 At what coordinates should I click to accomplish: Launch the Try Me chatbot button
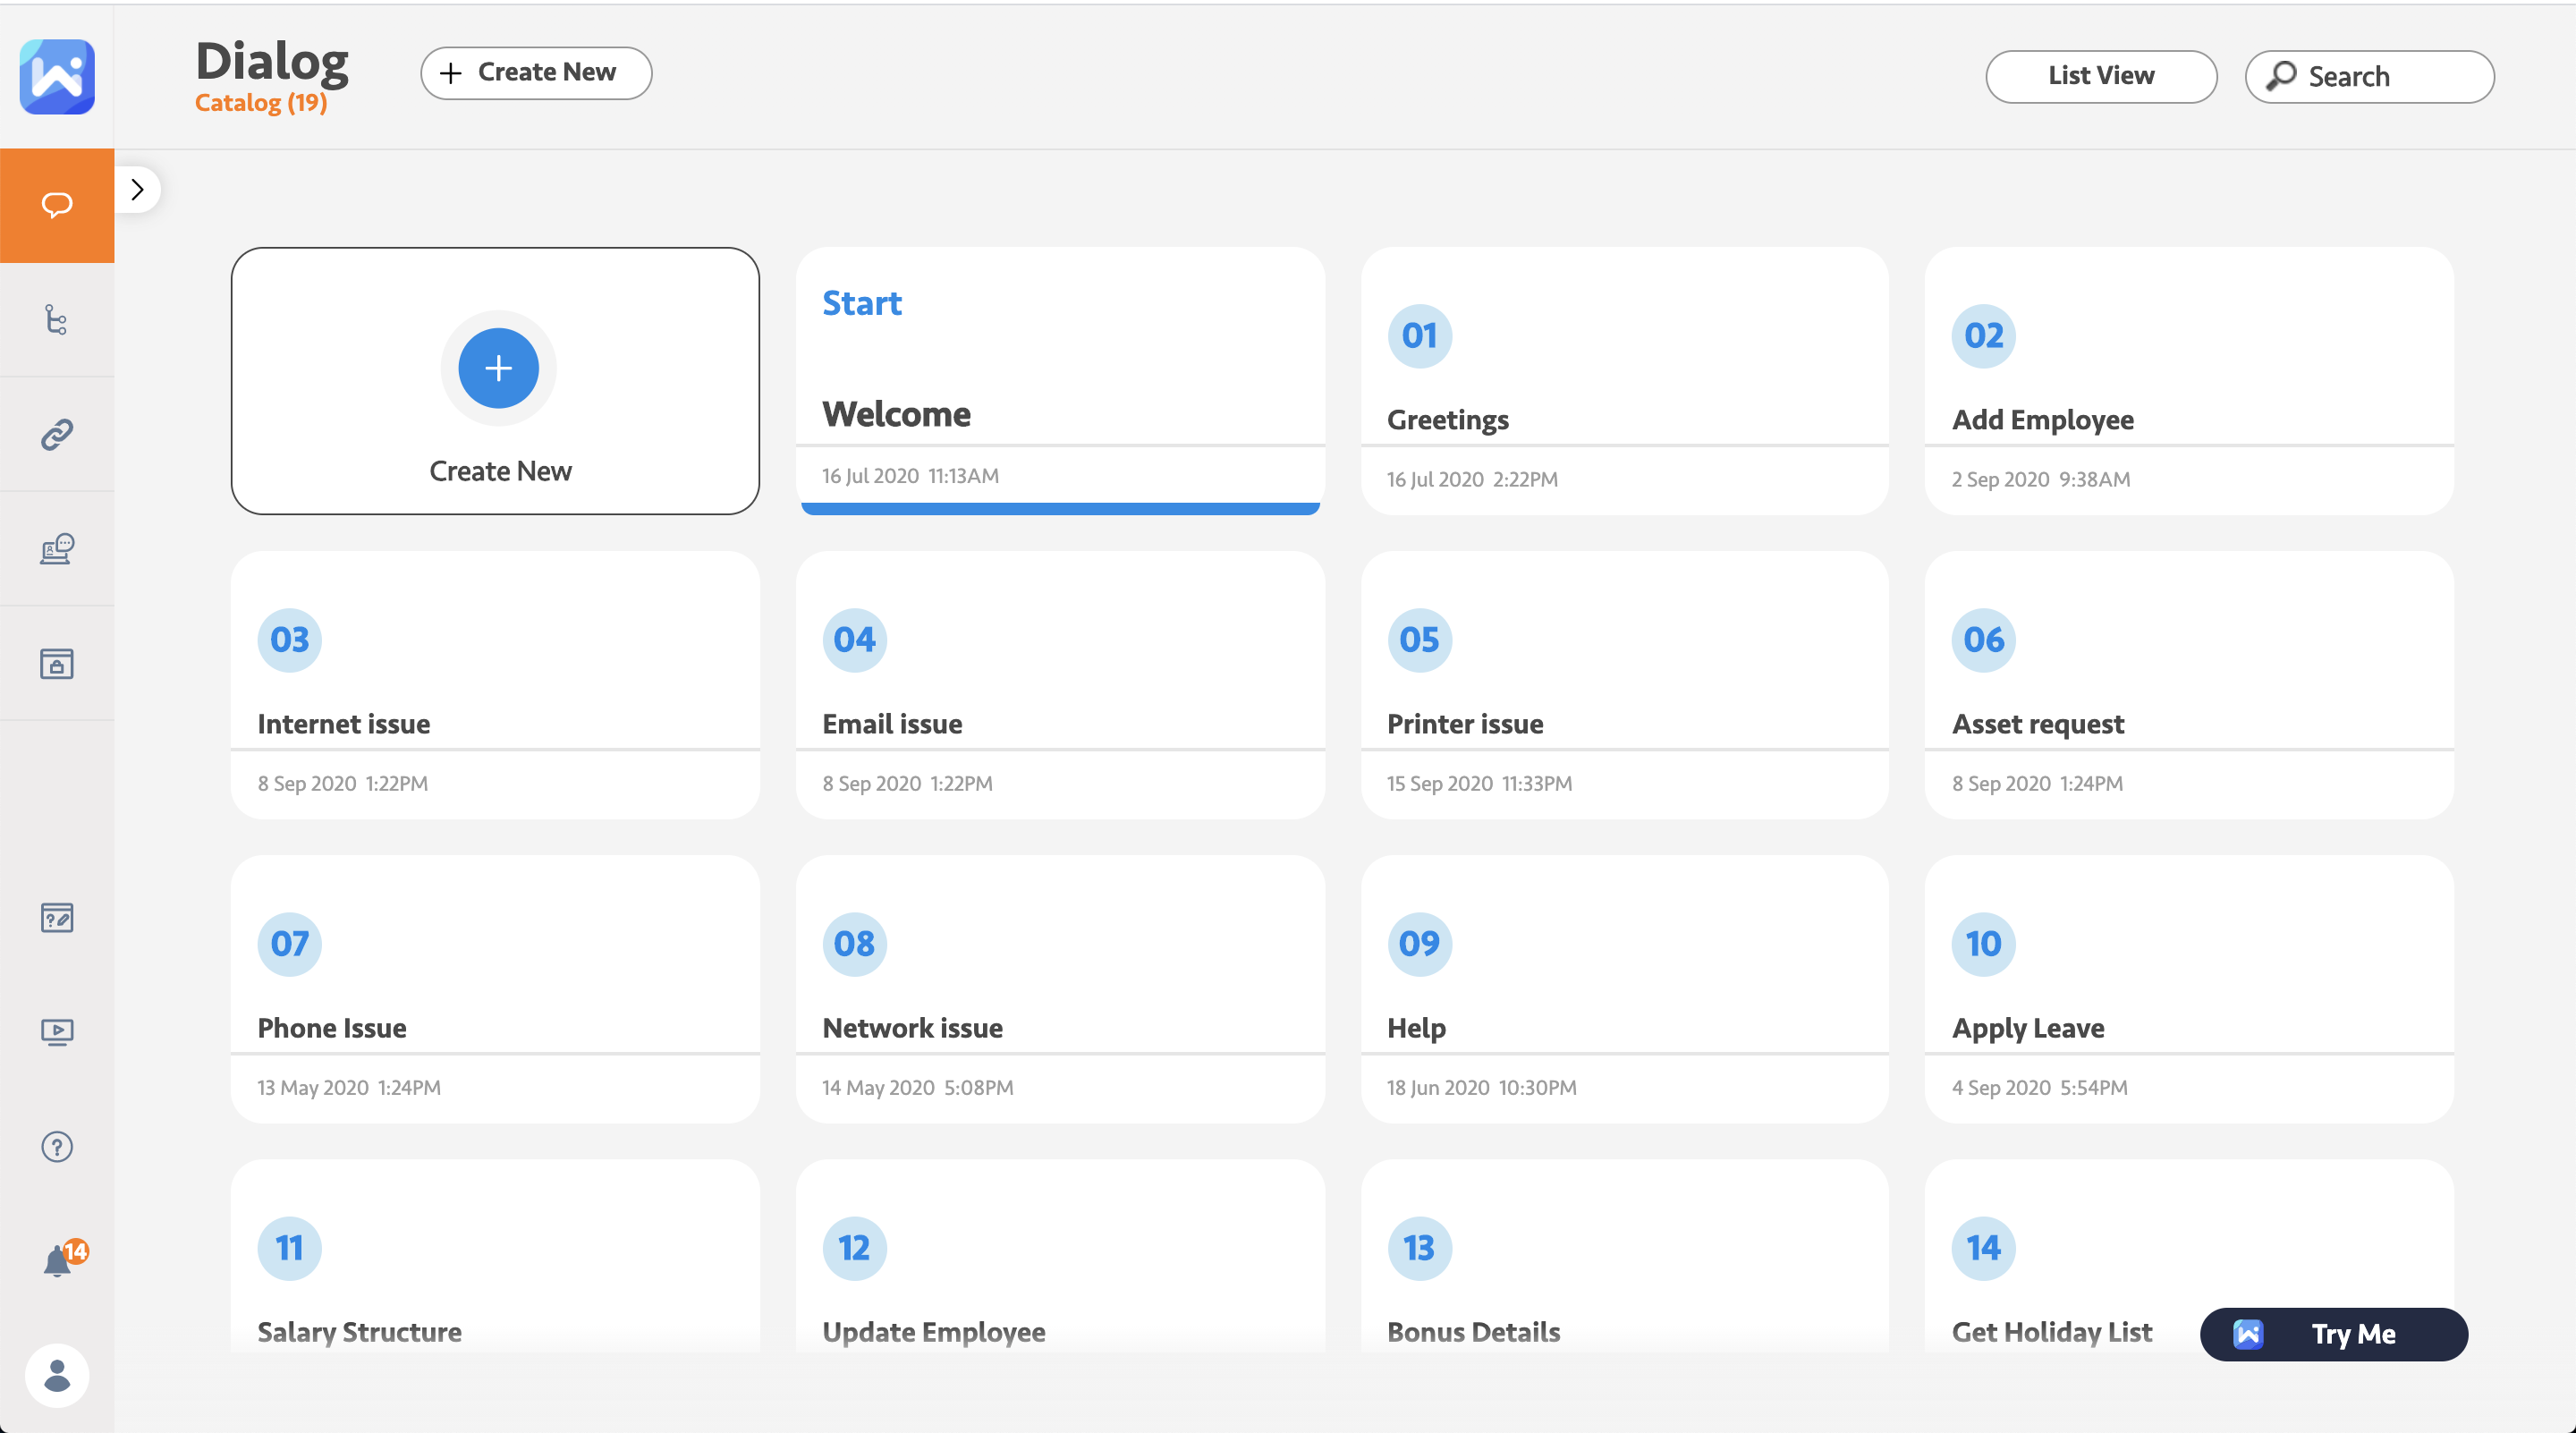[x=2333, y=1333]
